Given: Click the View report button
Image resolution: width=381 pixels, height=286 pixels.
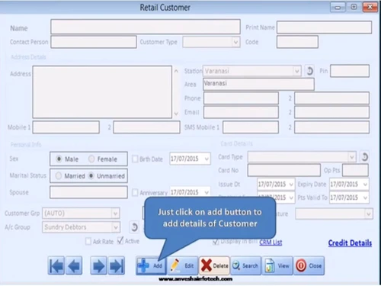Looking at the screenshot, I should click(277, 265).
